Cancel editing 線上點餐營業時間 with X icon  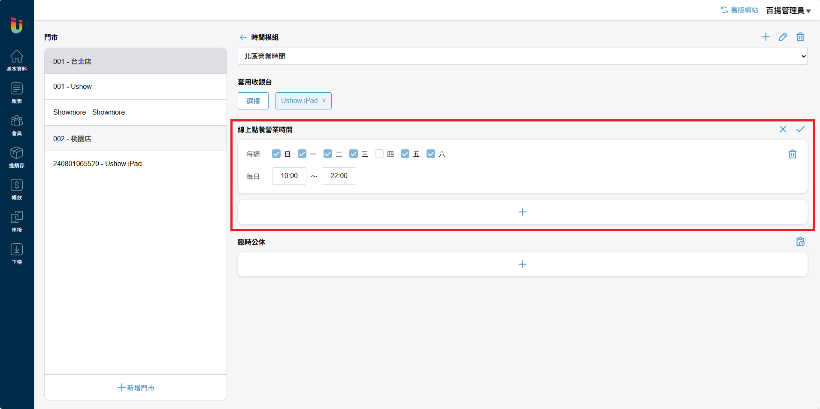coord(783,129)
